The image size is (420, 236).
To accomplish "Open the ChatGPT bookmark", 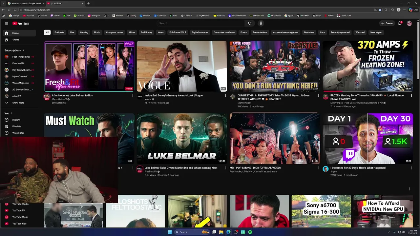I will click(x=186, y=16).
